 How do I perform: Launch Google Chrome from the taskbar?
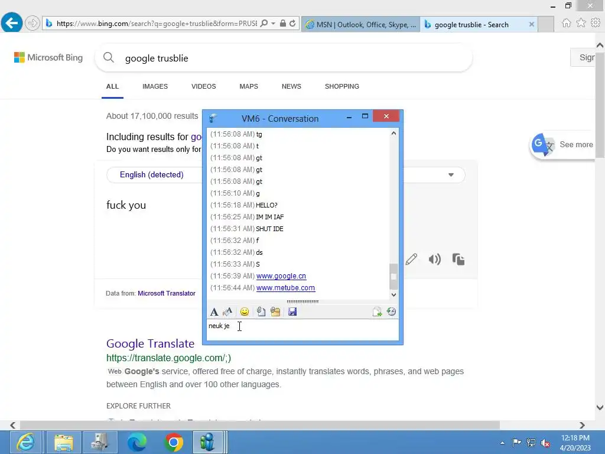[x=174, y=442]
